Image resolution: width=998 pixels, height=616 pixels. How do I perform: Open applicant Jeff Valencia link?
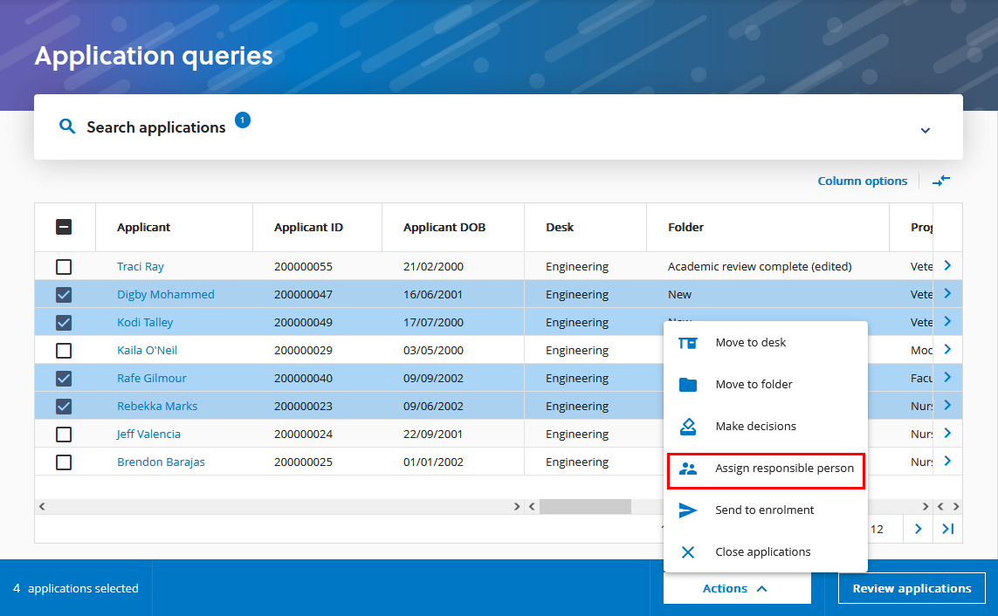(148, 435)
